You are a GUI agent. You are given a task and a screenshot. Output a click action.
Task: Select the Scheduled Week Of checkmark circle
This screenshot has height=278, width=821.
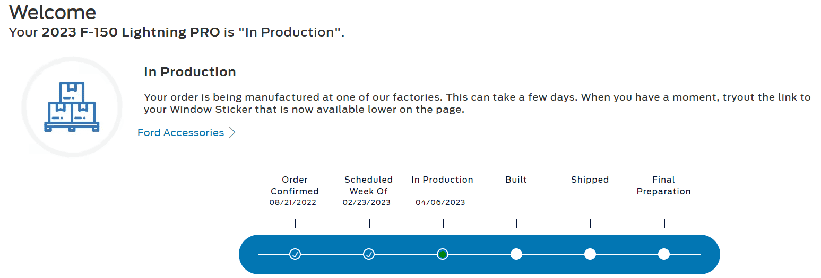(x=369, y=255)
